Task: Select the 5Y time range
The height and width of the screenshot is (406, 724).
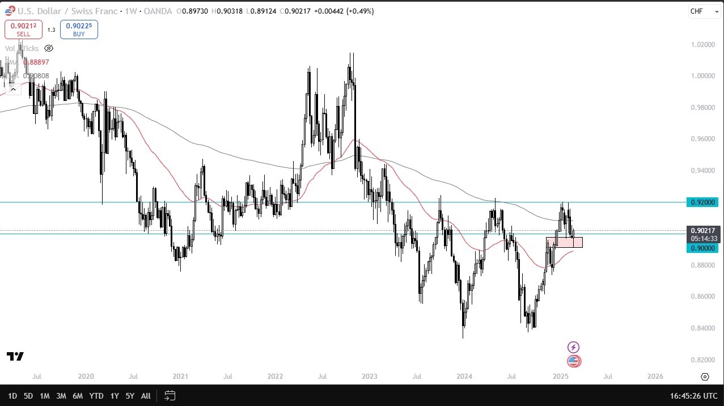Action: tap(130, 395)
